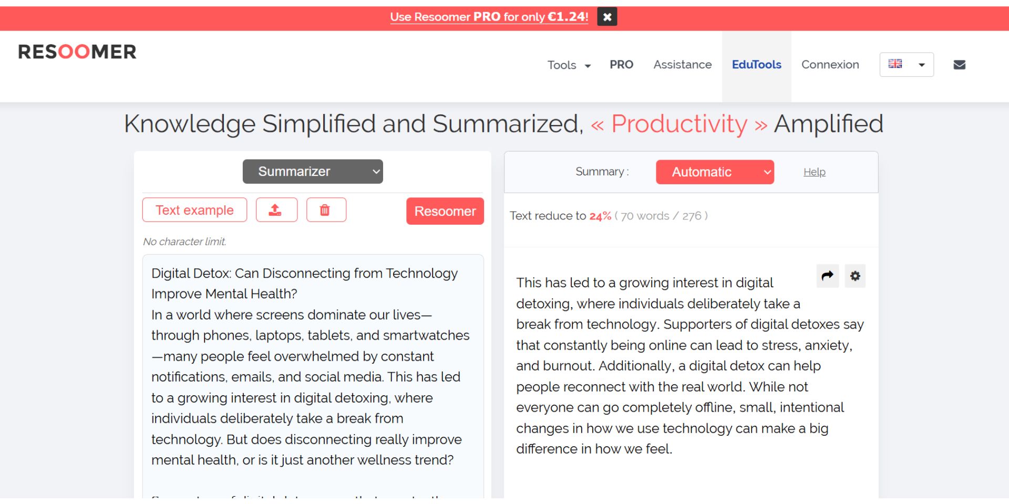
Task: Open the Automatic summary type dropdown
Action: pos(715,172)
